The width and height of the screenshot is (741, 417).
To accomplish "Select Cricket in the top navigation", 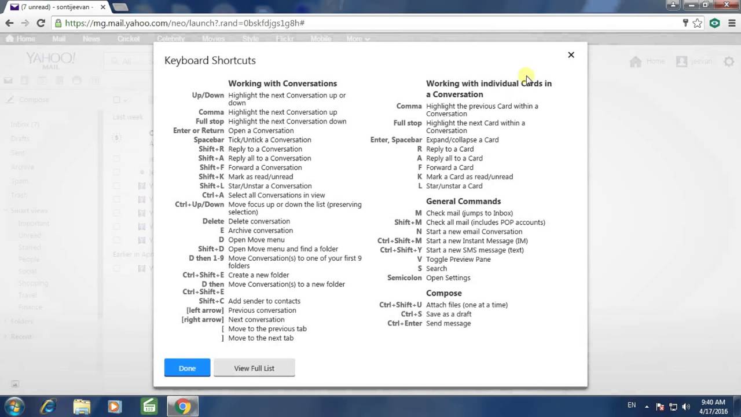I will 128,39.
